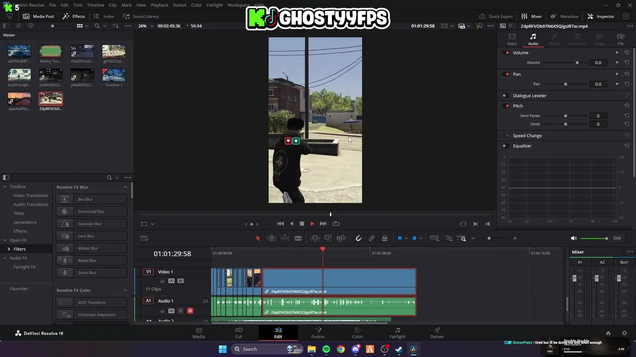
Task: Click the red Play button
Action: click(x=312, y=224)
